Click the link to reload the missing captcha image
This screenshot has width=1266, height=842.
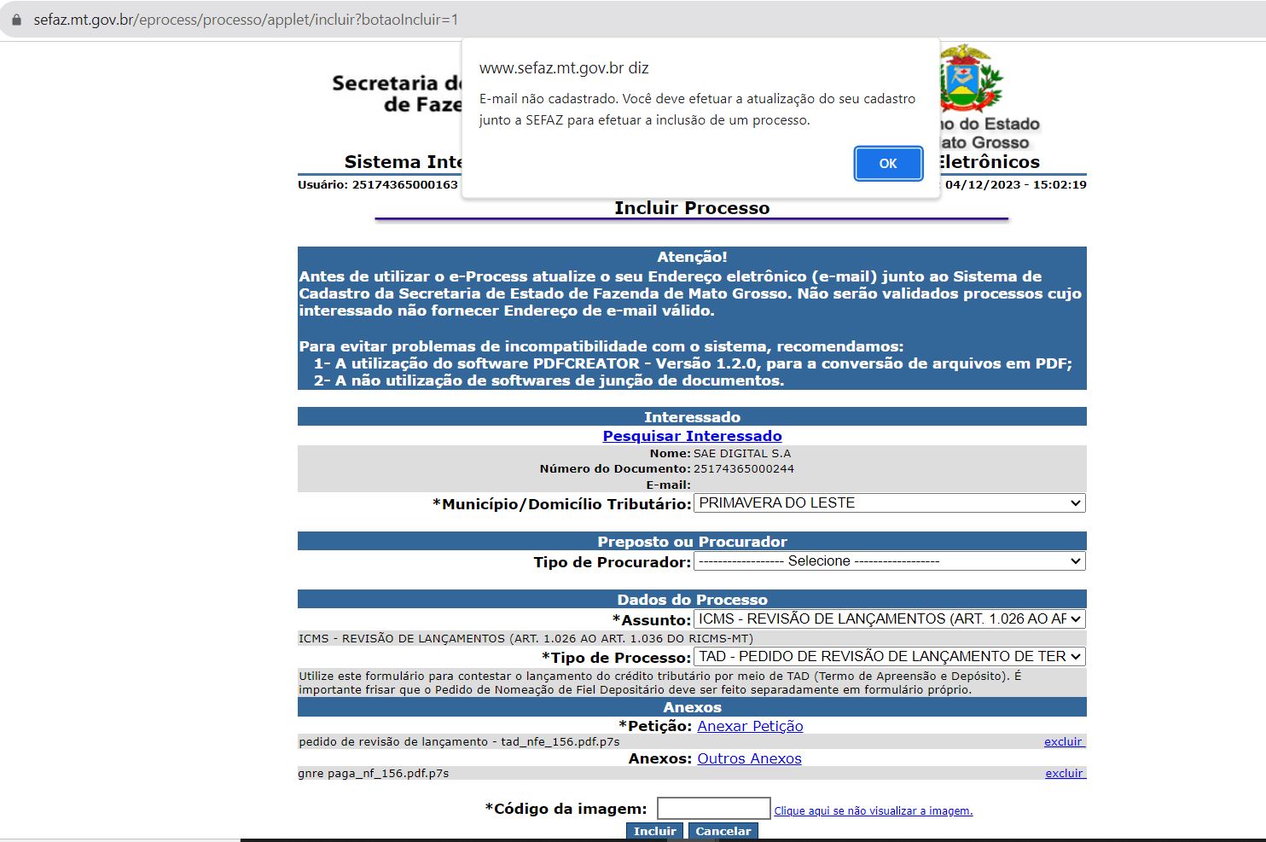coord(873,811)
